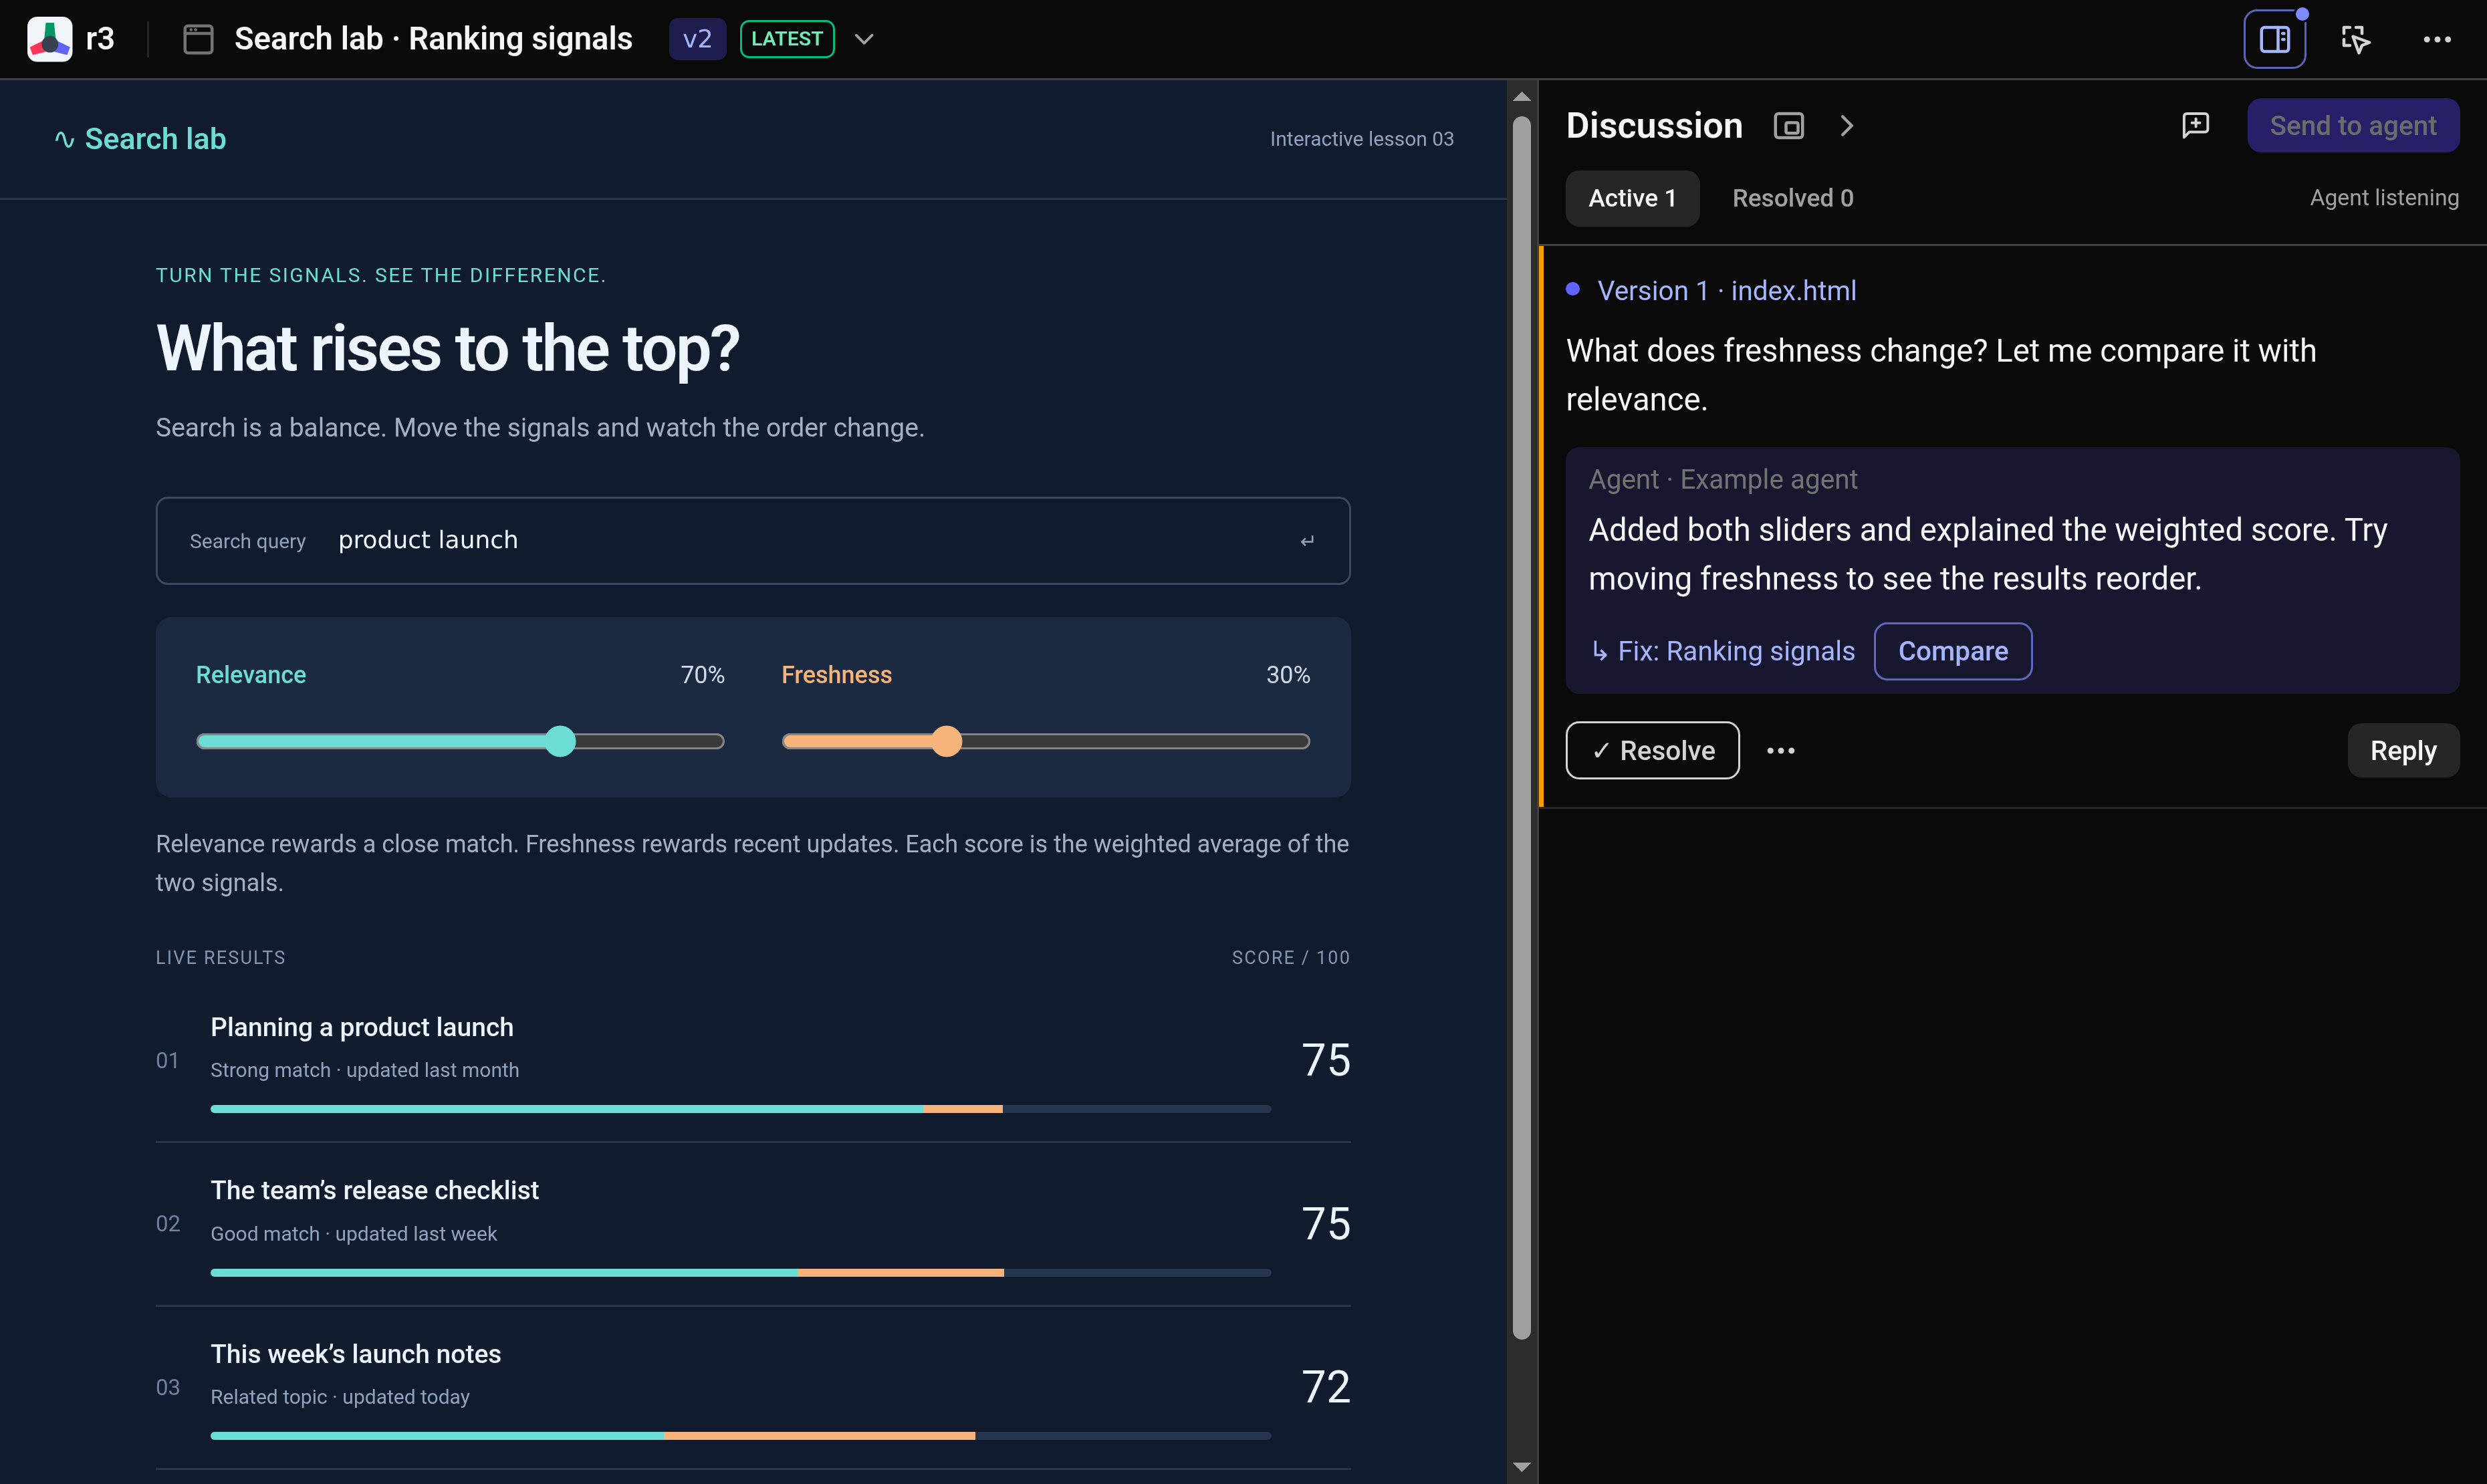This screenshot has width=2487, height=1484.
Task: Click the scrollbar up arrow
Action: 1521,97
